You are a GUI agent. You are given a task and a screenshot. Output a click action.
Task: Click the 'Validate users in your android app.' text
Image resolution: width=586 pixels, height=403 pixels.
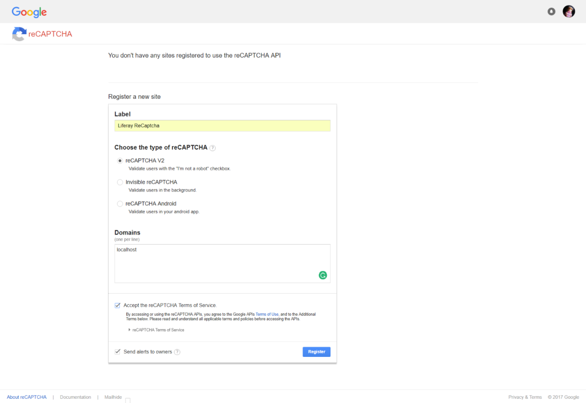pos(164,212)
